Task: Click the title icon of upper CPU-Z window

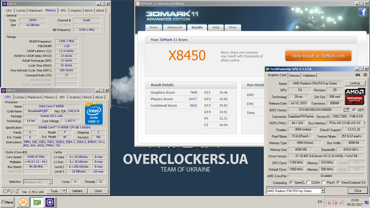Action: (4, 4)
